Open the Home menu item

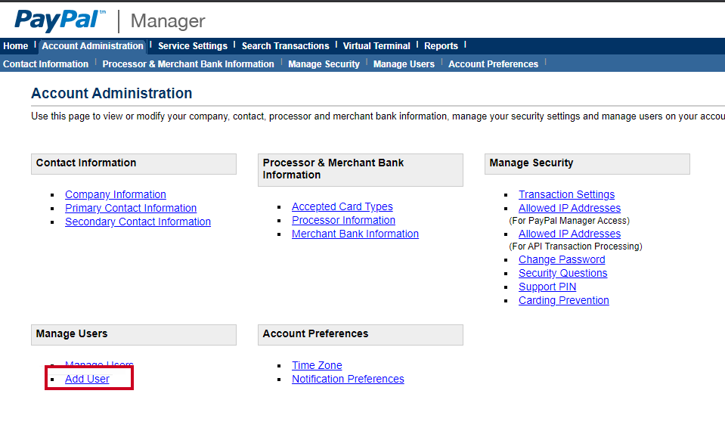16,46
